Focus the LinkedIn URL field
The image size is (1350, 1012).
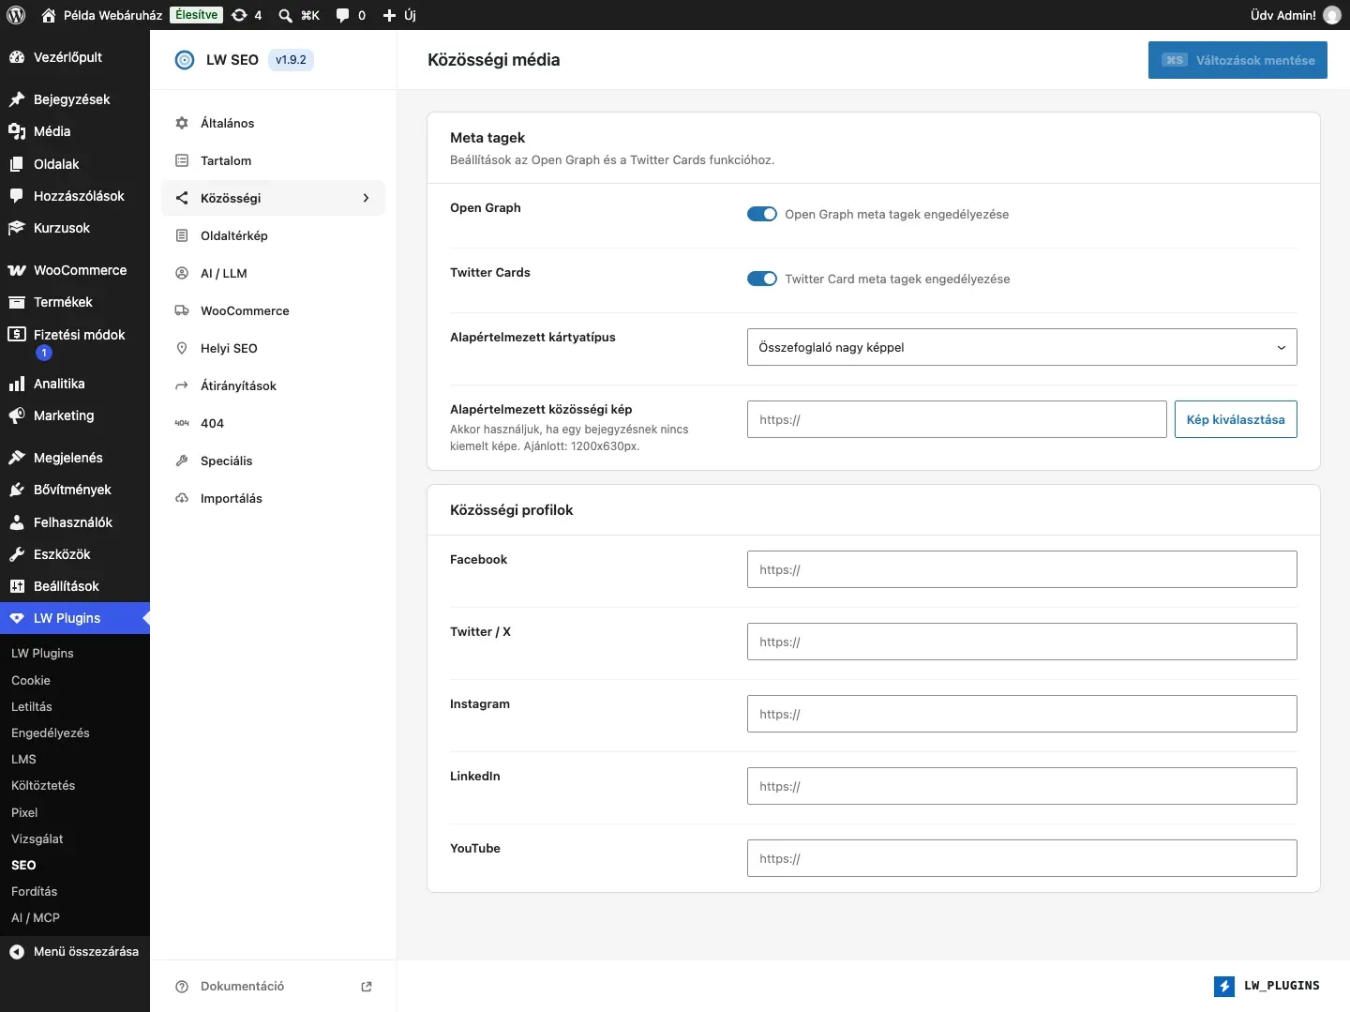1022,786
